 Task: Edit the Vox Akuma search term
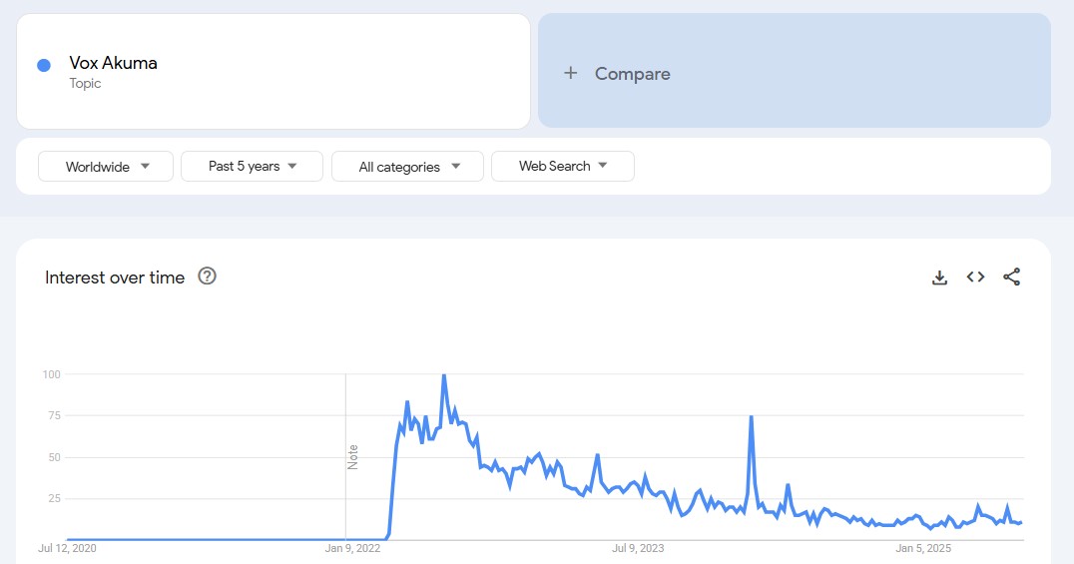(113, 63)
